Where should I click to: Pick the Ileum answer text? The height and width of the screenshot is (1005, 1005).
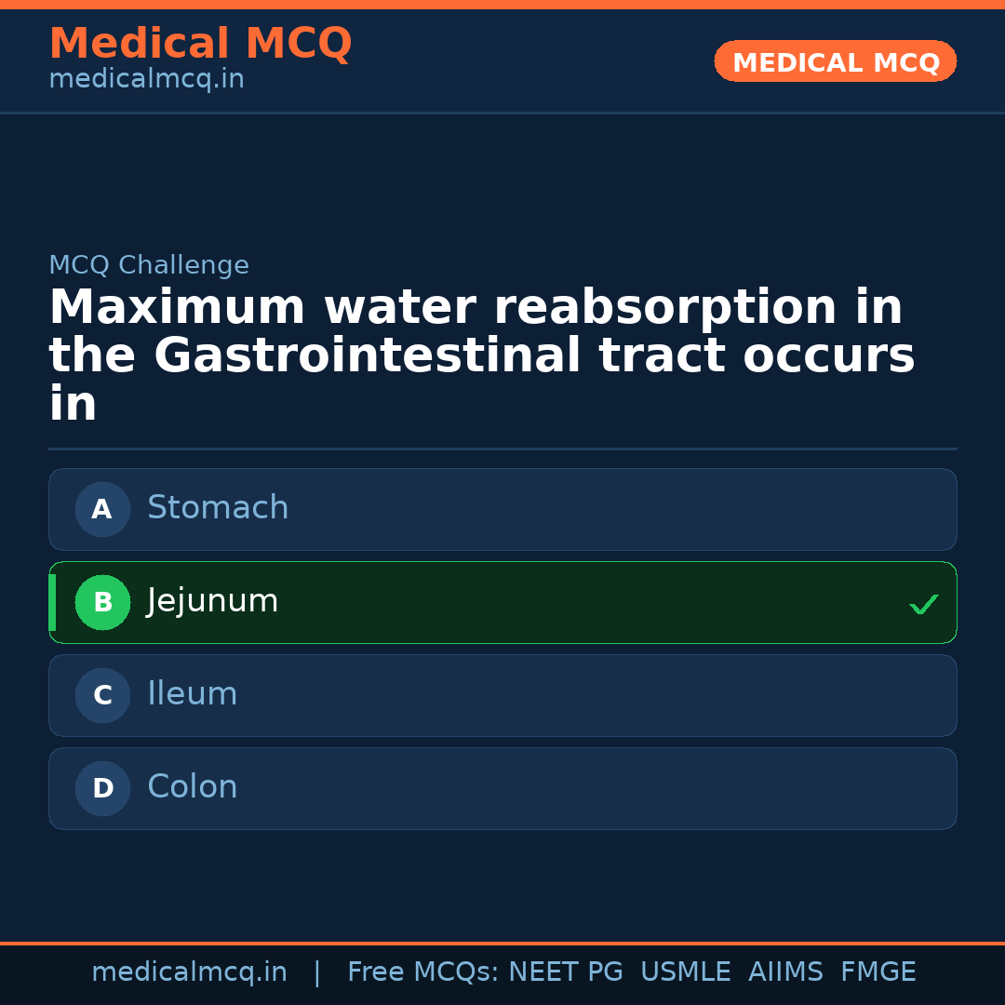[193, 694]
